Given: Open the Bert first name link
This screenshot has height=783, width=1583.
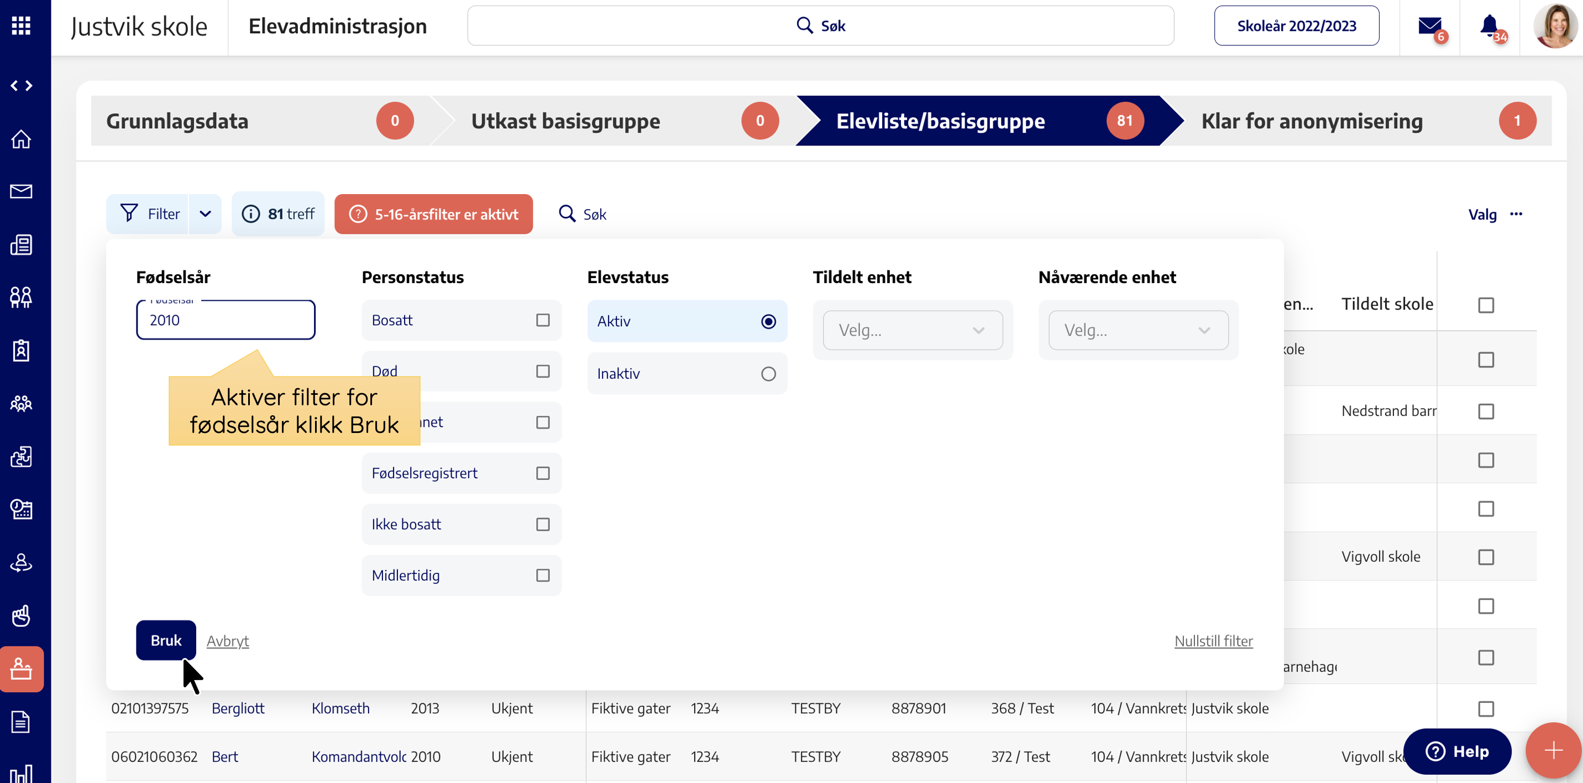Looking at the screenshot, I should point(224,757).
